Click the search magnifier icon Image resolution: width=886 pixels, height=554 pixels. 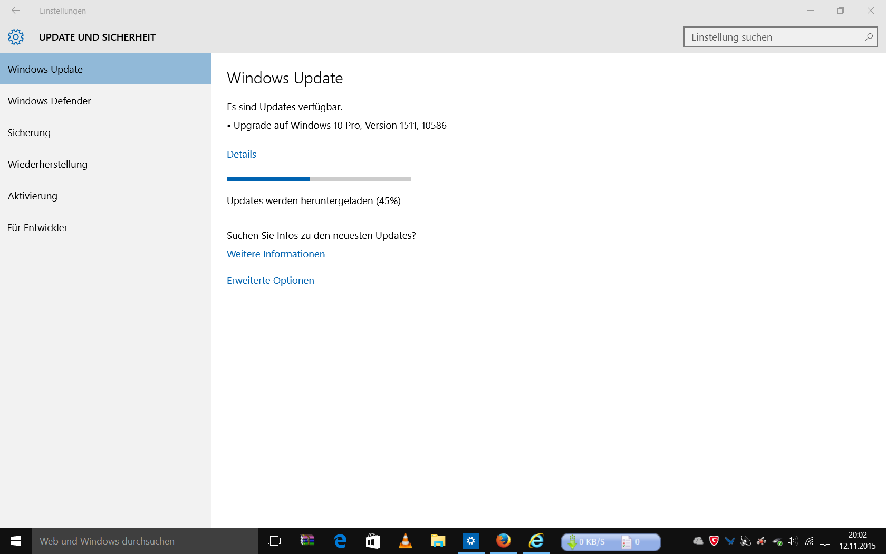(869, 37)
